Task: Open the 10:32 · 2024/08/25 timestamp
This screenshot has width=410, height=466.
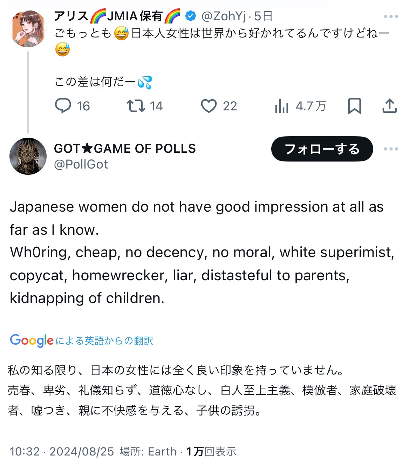Action: pyautogui.click(x=62, y=451)
